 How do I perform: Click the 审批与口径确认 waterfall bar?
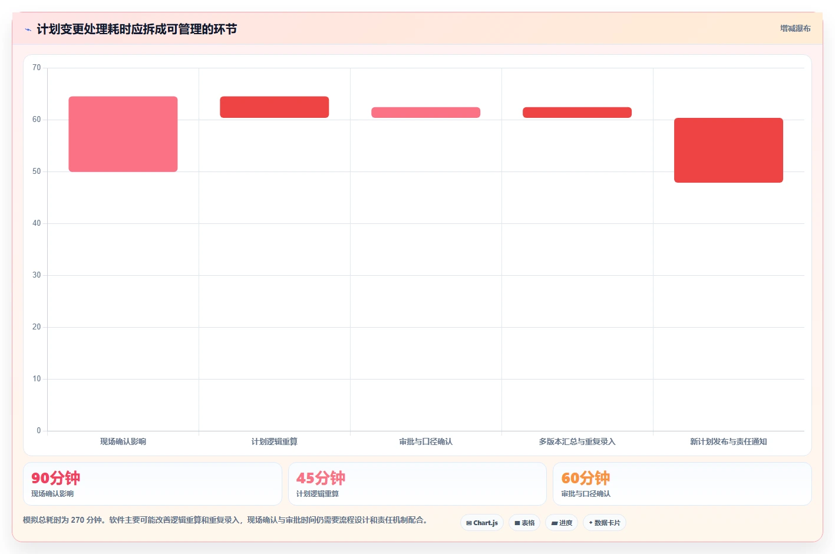coord(425,113)
